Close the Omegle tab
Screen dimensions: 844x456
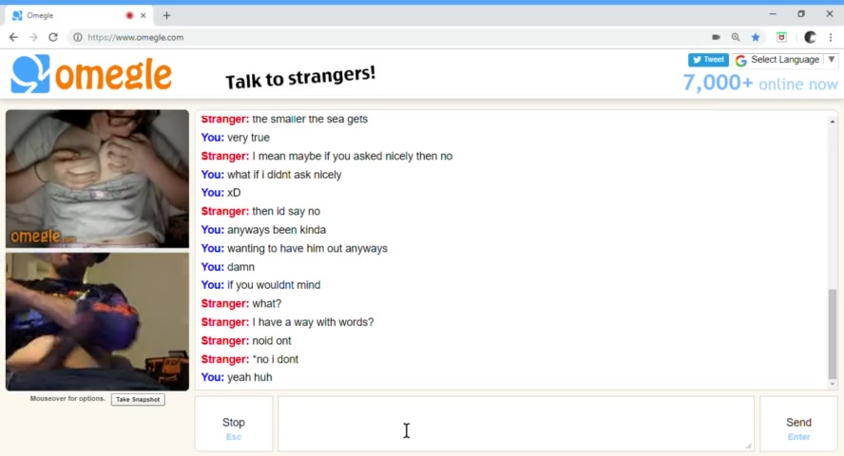[x=144, y=15]
